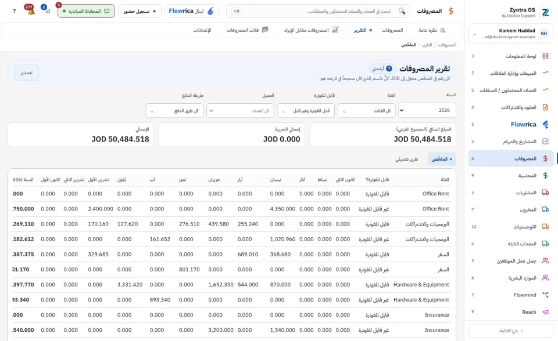Open لوحة المعلومات dashboard sidebar icon
Image resolution: width=558 pixels, height=341 pixels.
click(x=545, y=56)
